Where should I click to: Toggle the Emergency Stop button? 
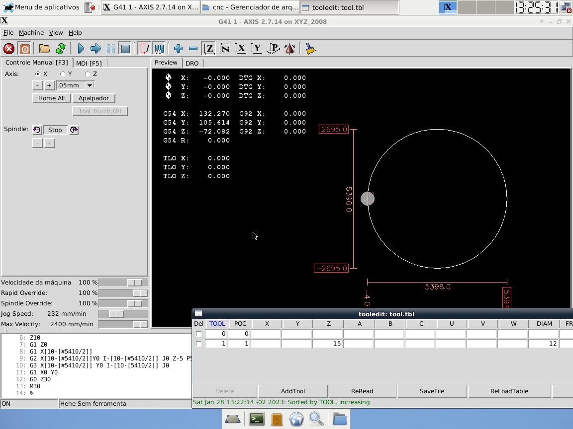pyautogui.click(x=9, y=49)
